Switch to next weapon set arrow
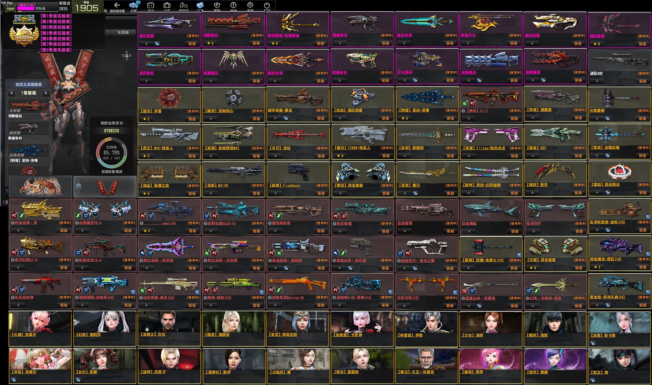 point(46,93)
